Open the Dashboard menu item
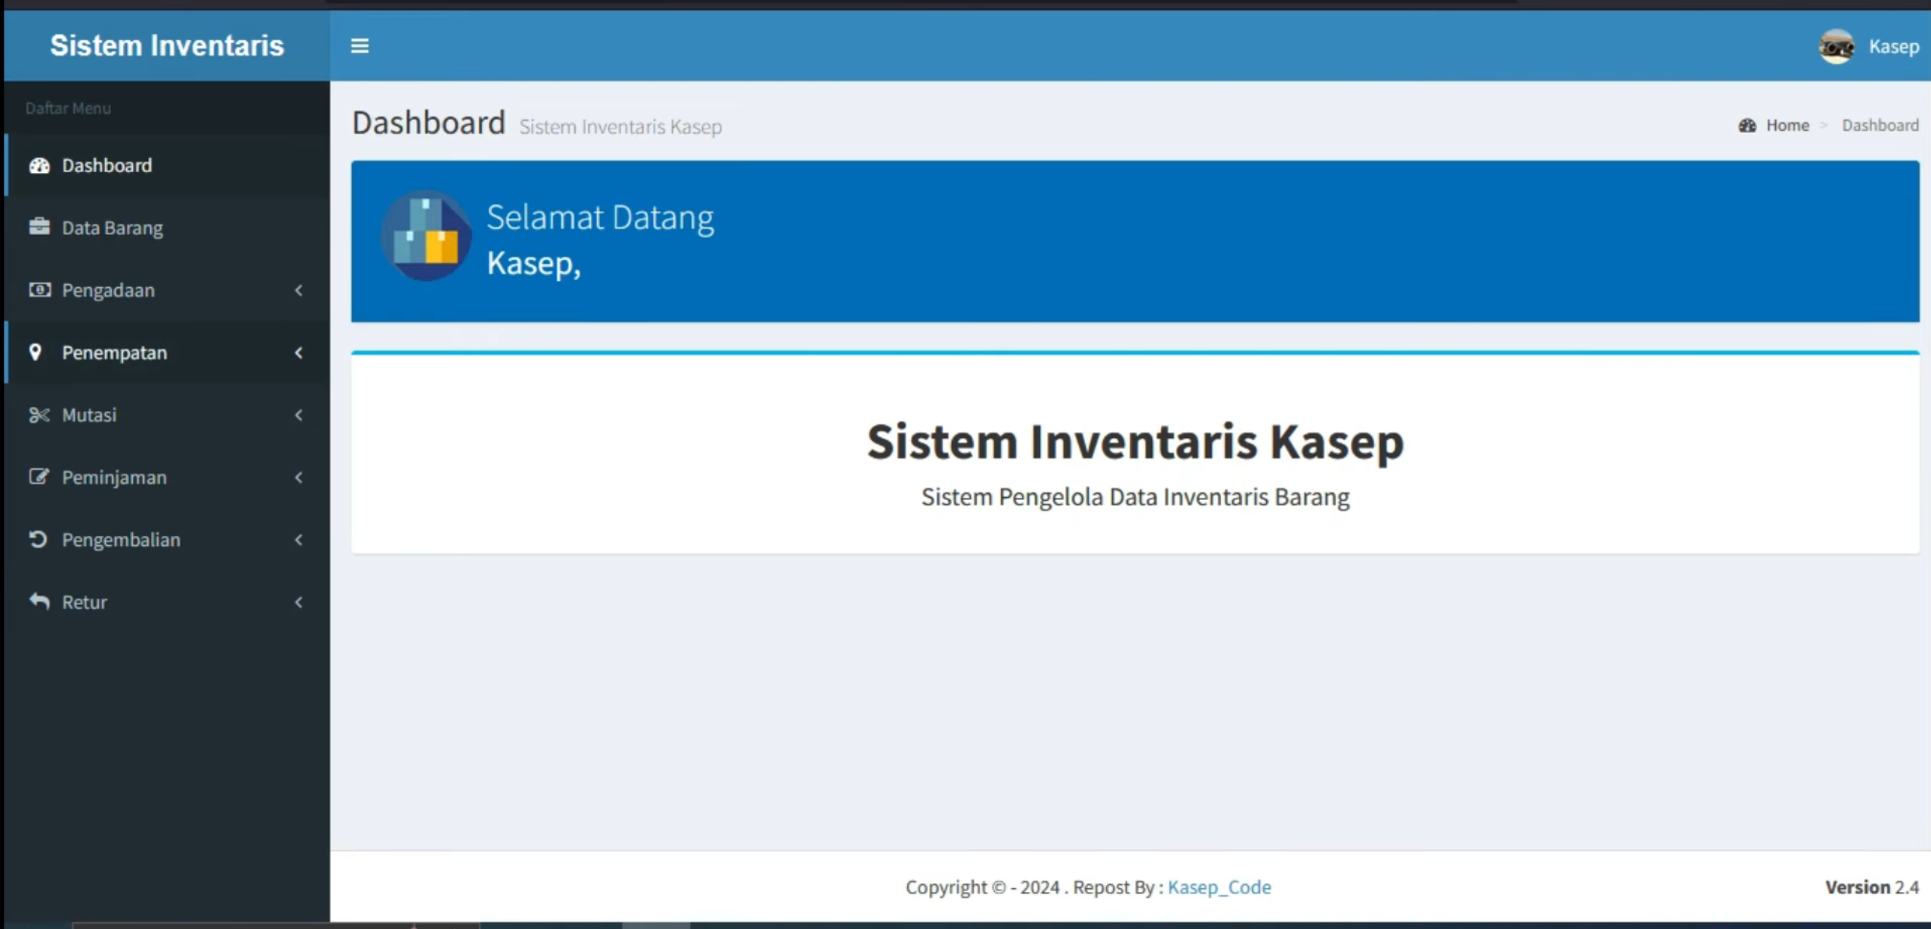 167,165
